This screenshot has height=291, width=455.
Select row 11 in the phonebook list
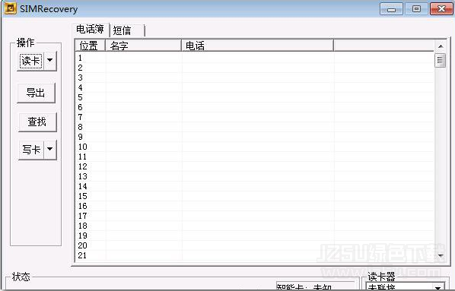click(x=254, y=157)
